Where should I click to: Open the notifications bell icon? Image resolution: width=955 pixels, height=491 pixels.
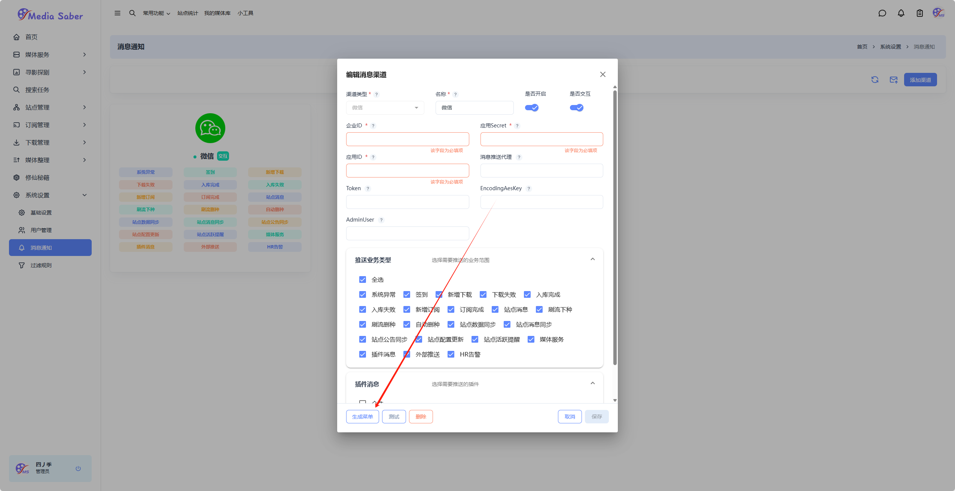[901, 13]
